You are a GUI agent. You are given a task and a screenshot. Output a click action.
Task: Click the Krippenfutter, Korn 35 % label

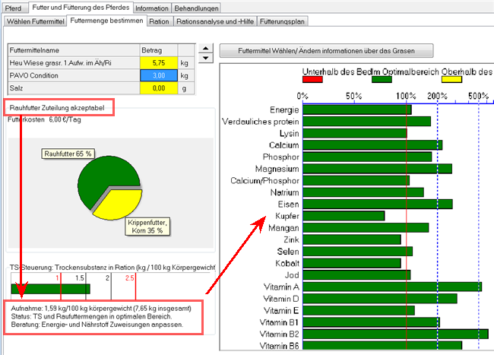click(x=147, y=227)
